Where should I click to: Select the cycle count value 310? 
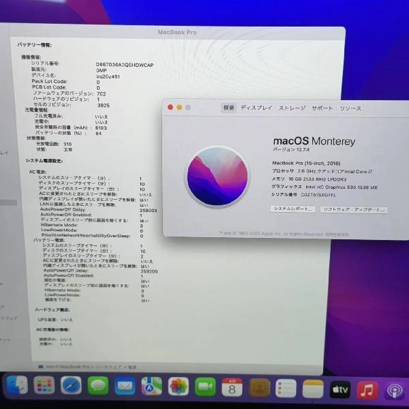(x=67, y=144)
